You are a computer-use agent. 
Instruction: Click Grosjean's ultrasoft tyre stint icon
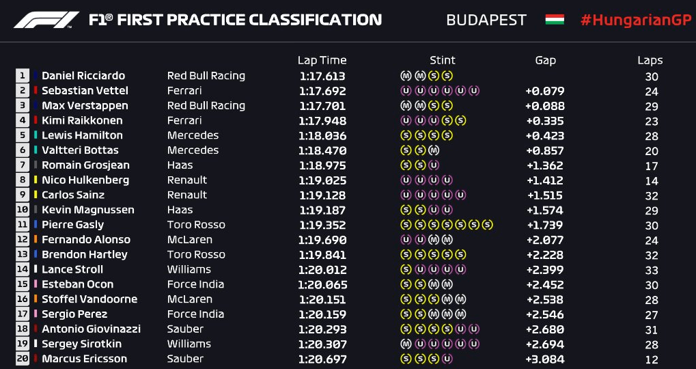pos(434,165)
